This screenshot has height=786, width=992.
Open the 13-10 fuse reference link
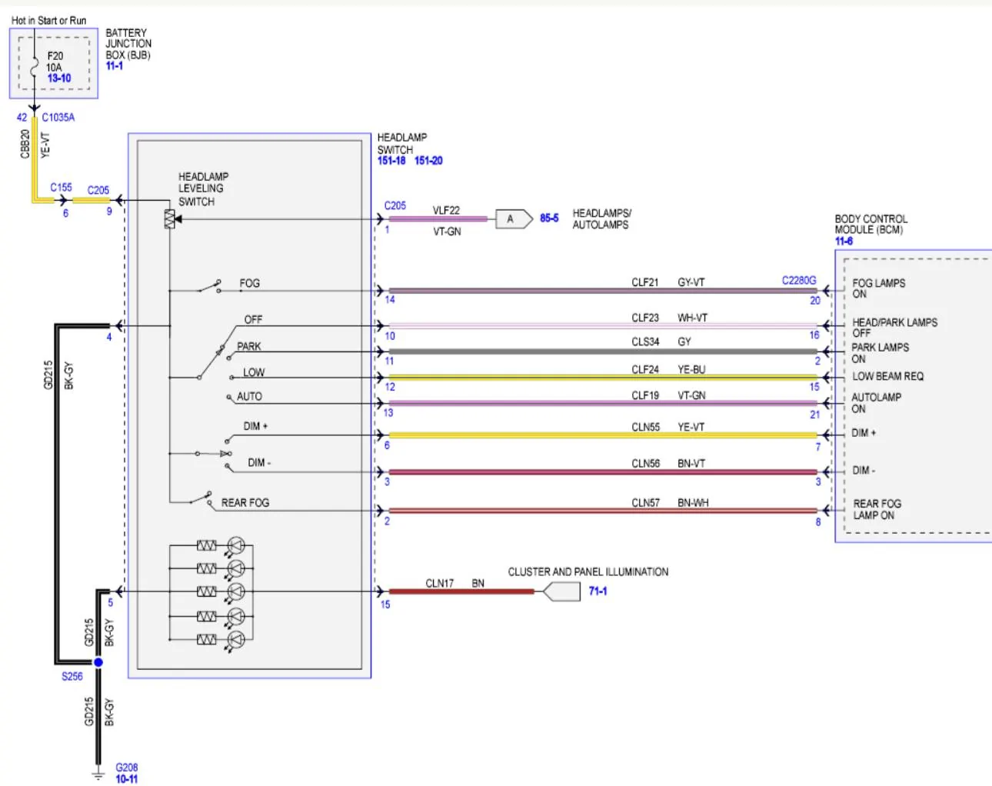coord(59,78)
